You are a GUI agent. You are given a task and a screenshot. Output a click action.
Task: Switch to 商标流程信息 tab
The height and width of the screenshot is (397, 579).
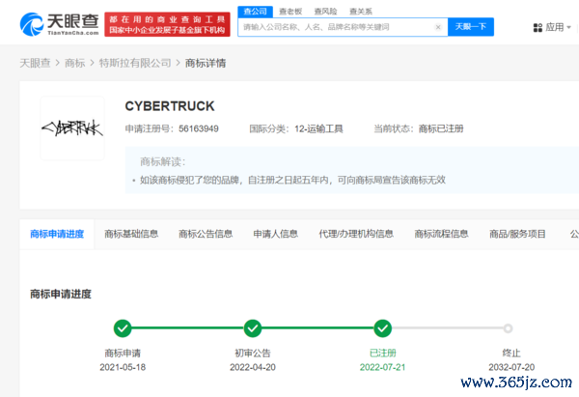(x=442, y=234)
